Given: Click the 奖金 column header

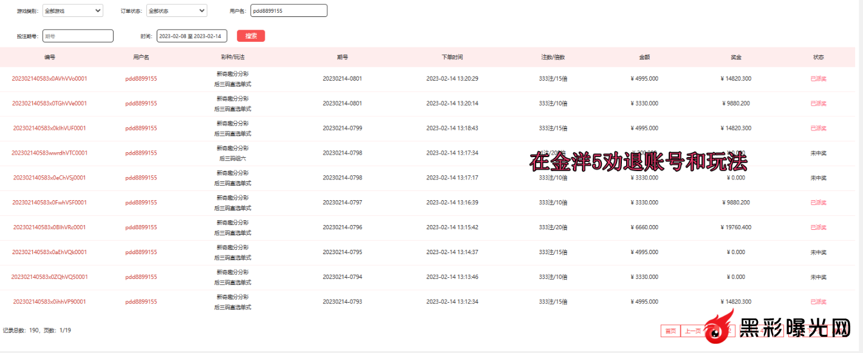Looking at the screenshot, I should [x=735, y=57].
